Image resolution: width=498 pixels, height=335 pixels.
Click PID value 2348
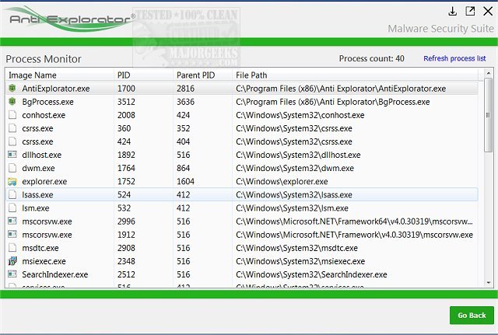[x=126, y=261]
